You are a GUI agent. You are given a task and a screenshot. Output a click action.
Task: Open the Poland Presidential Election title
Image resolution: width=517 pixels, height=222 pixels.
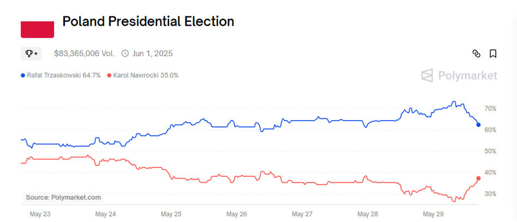[x=148, y=22]
